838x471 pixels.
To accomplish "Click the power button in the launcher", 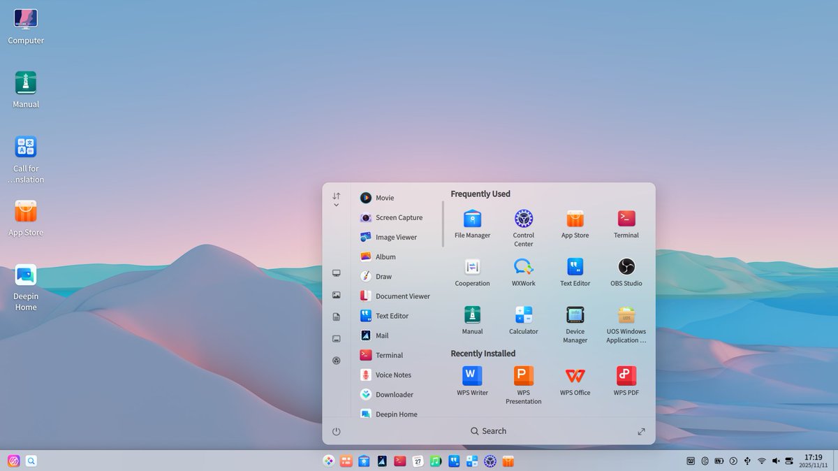I will 336,431.
